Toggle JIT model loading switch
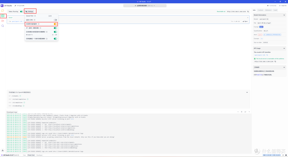The width and height of the screenshot is (288, 157). click(55, 28)
